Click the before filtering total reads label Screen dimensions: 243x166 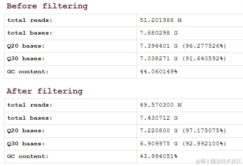(x=30, y=20)
